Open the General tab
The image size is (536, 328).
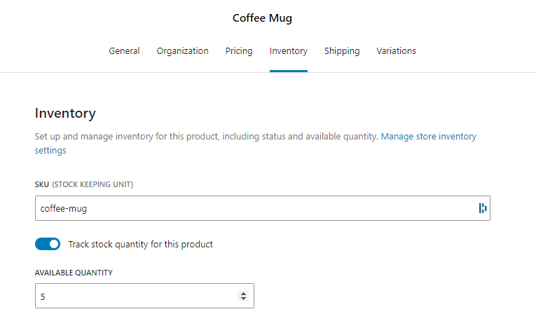(x=124, y=51)
